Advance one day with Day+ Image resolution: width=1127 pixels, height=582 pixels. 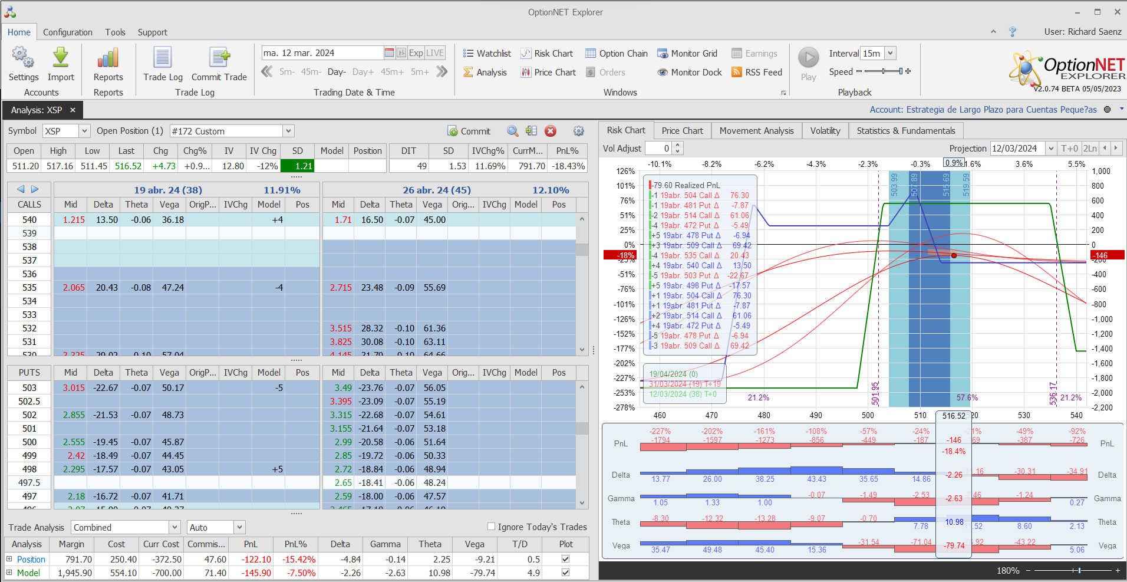[363, 72]
